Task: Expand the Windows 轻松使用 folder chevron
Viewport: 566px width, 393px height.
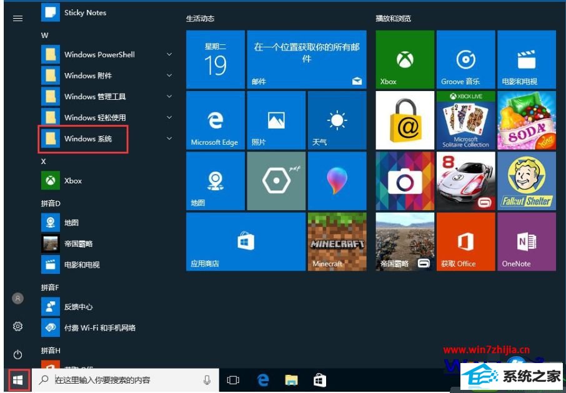Action: [x=169, y=117]
